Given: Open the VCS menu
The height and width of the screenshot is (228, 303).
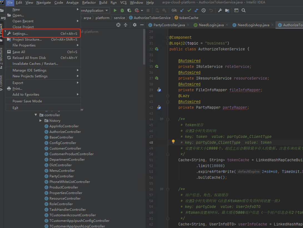Looking at the screenshot, I should (123, 3).
